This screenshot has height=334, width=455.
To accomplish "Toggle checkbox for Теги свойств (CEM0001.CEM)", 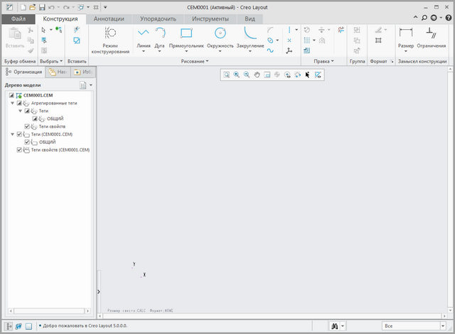I will coord(19,150).
